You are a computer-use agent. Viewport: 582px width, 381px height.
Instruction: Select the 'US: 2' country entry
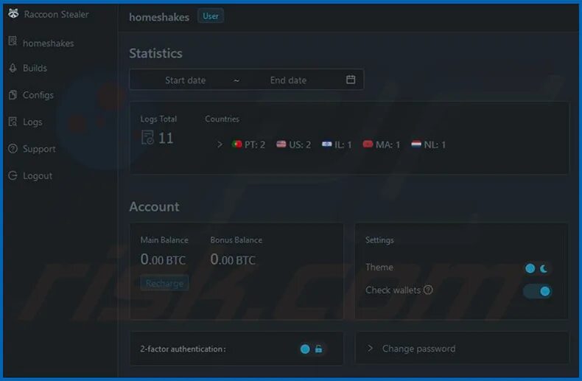(294, 144)
